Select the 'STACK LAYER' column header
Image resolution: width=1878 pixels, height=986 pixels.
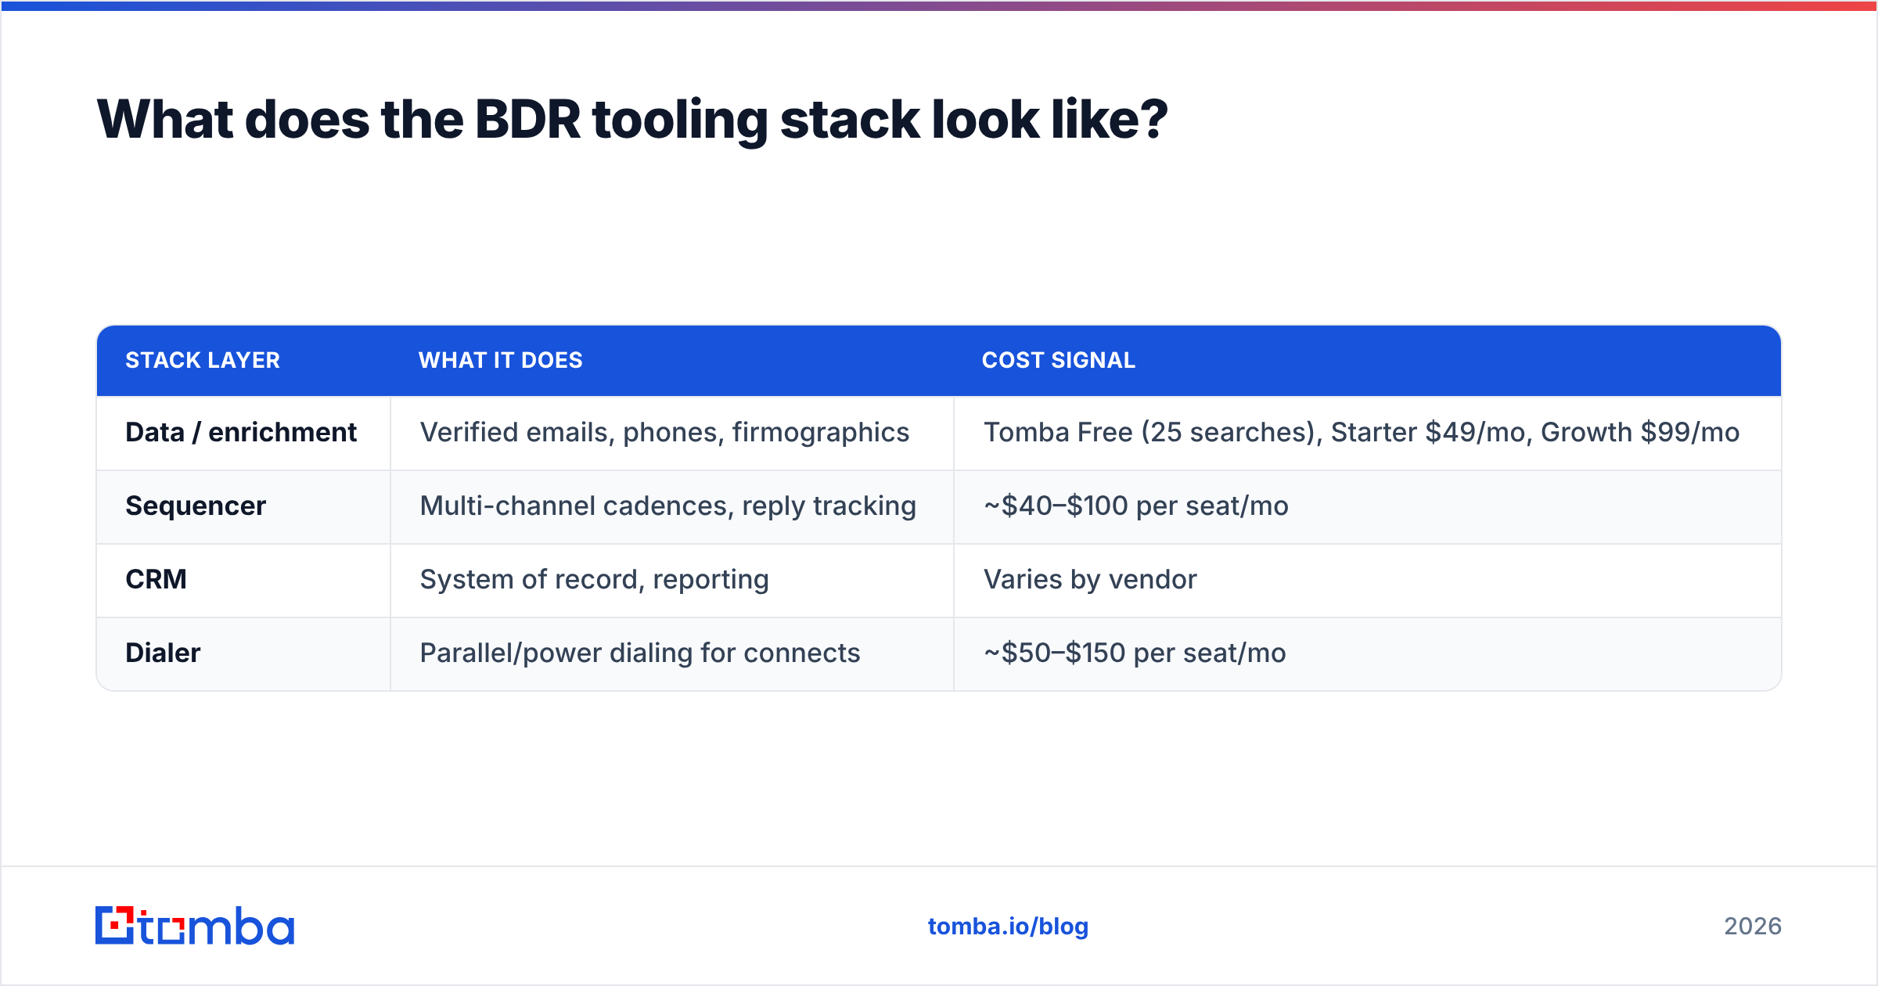(x=203, y=360)
